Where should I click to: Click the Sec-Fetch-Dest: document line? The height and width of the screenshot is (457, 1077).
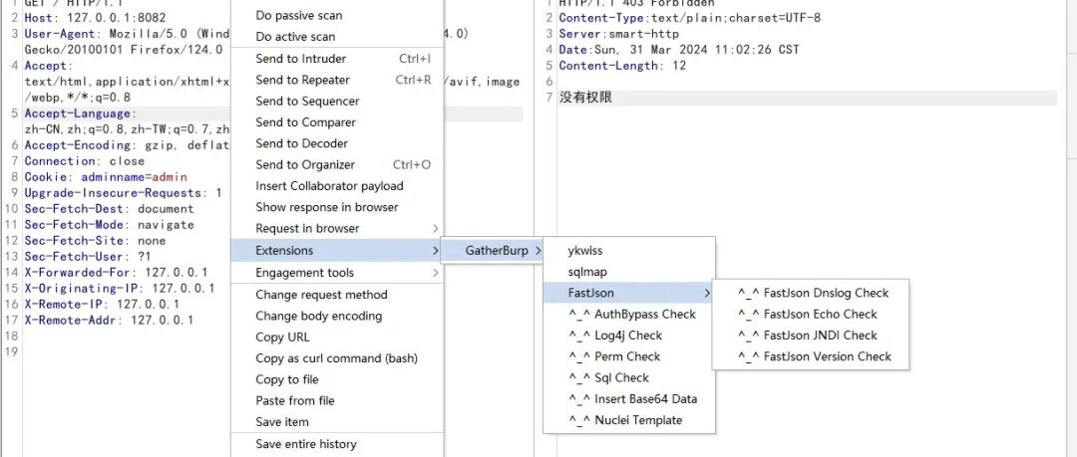(x=109, y=209)
